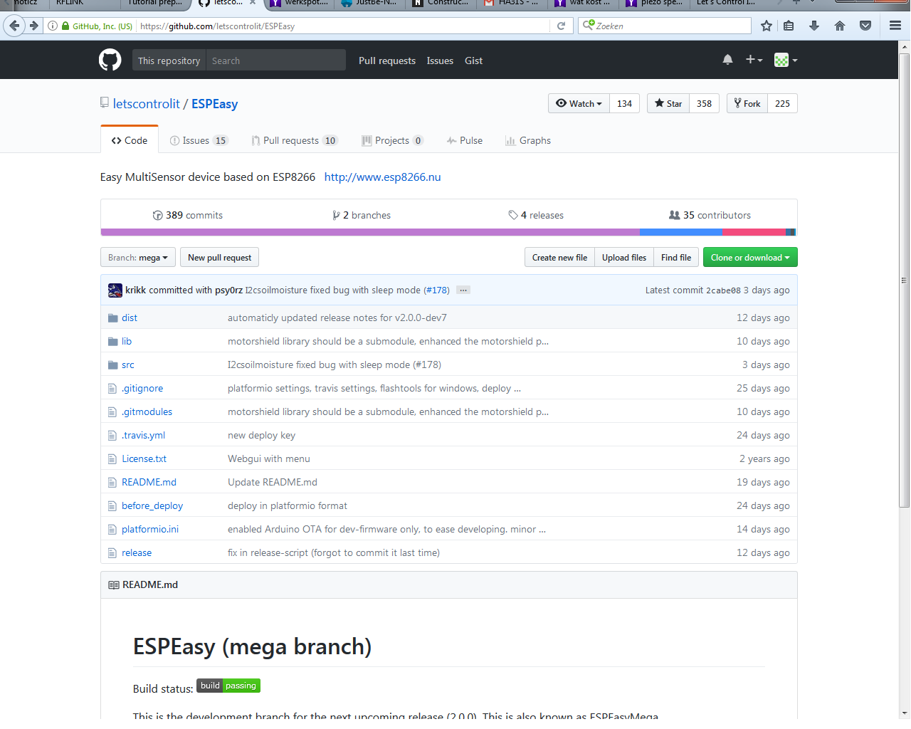Open the Watch dropdown
This screenshot has width=911, height=729.
pyautogui.click(x=579, y=103)
